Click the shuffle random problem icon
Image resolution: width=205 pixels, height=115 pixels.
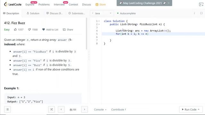(x=51, y=109)
